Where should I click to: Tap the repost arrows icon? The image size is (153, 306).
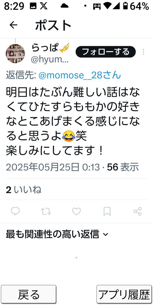pyautogui.click(x=46, y=211)
